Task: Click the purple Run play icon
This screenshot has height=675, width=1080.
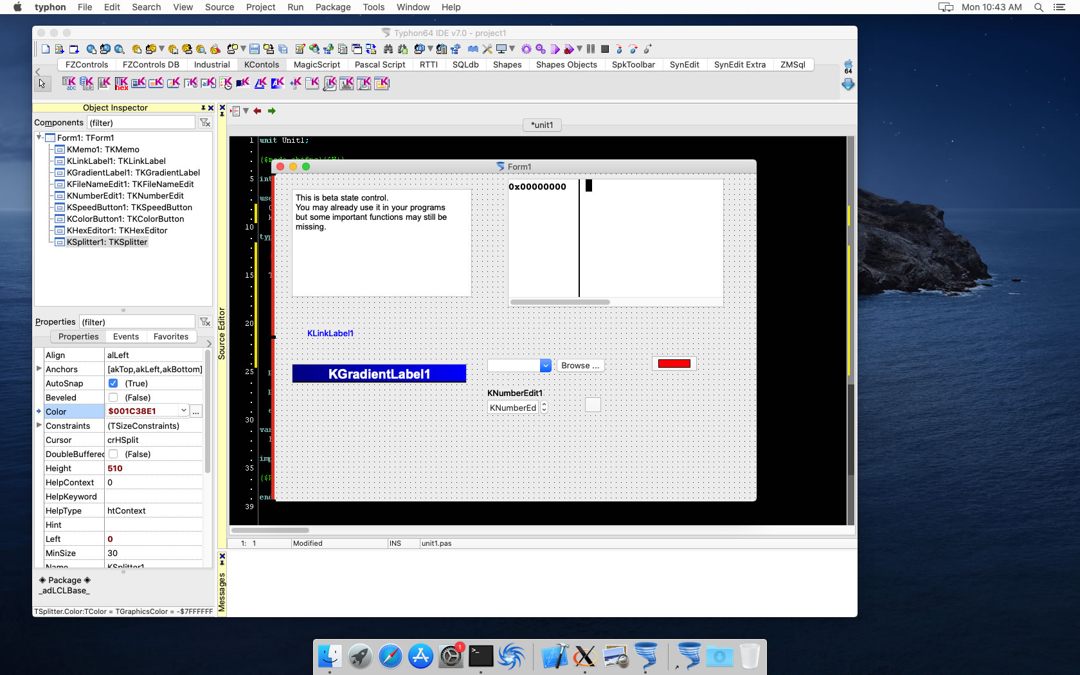Action: tap(555, 49)
